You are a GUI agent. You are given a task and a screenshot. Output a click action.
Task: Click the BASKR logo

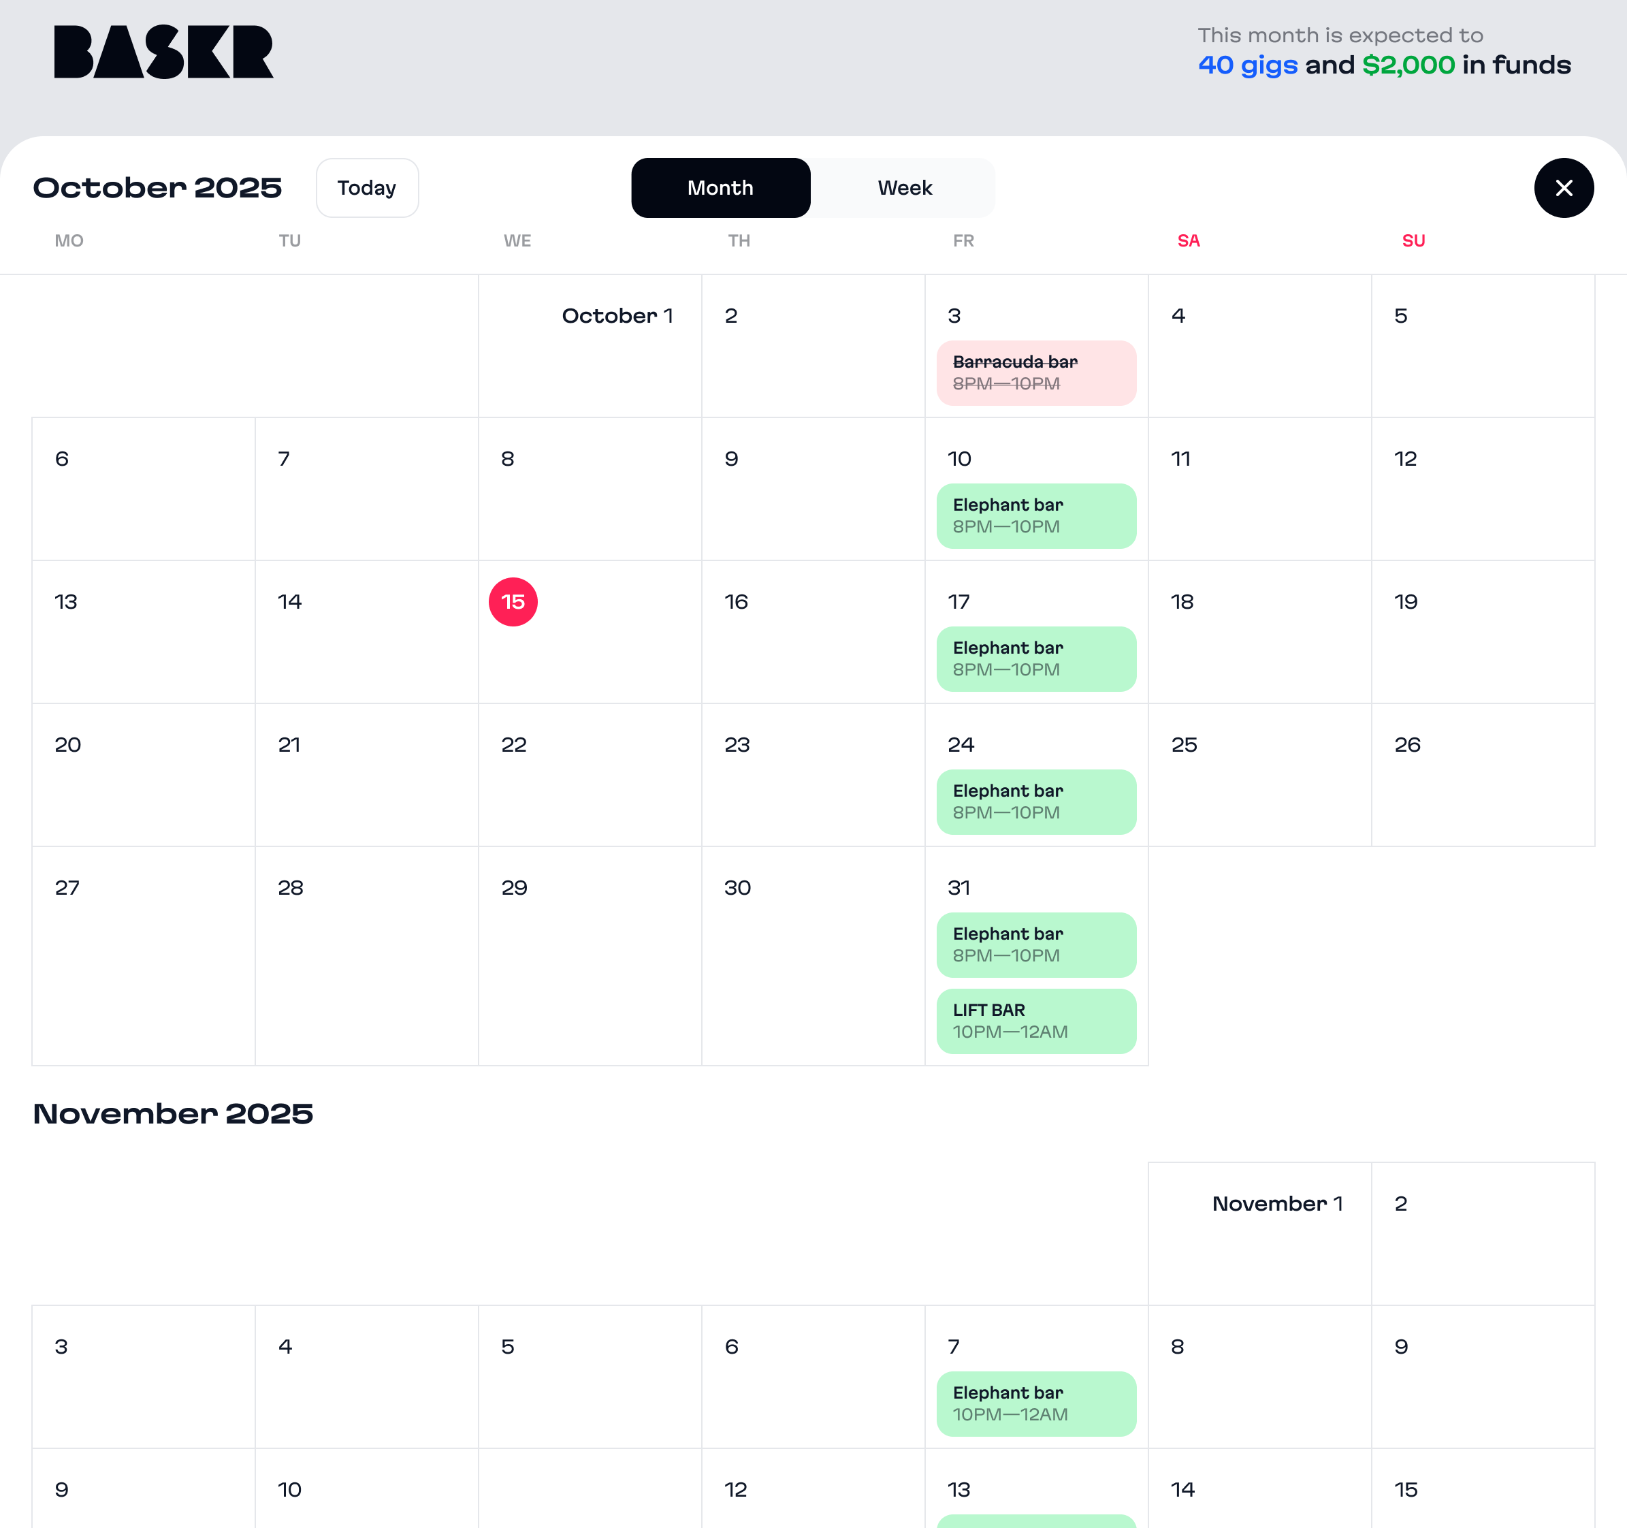tap(163, 52)
